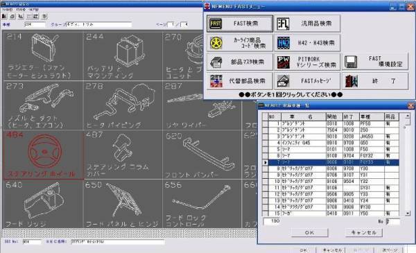Click the グループ field showing ボディ、トリム

tap(98, 24)
